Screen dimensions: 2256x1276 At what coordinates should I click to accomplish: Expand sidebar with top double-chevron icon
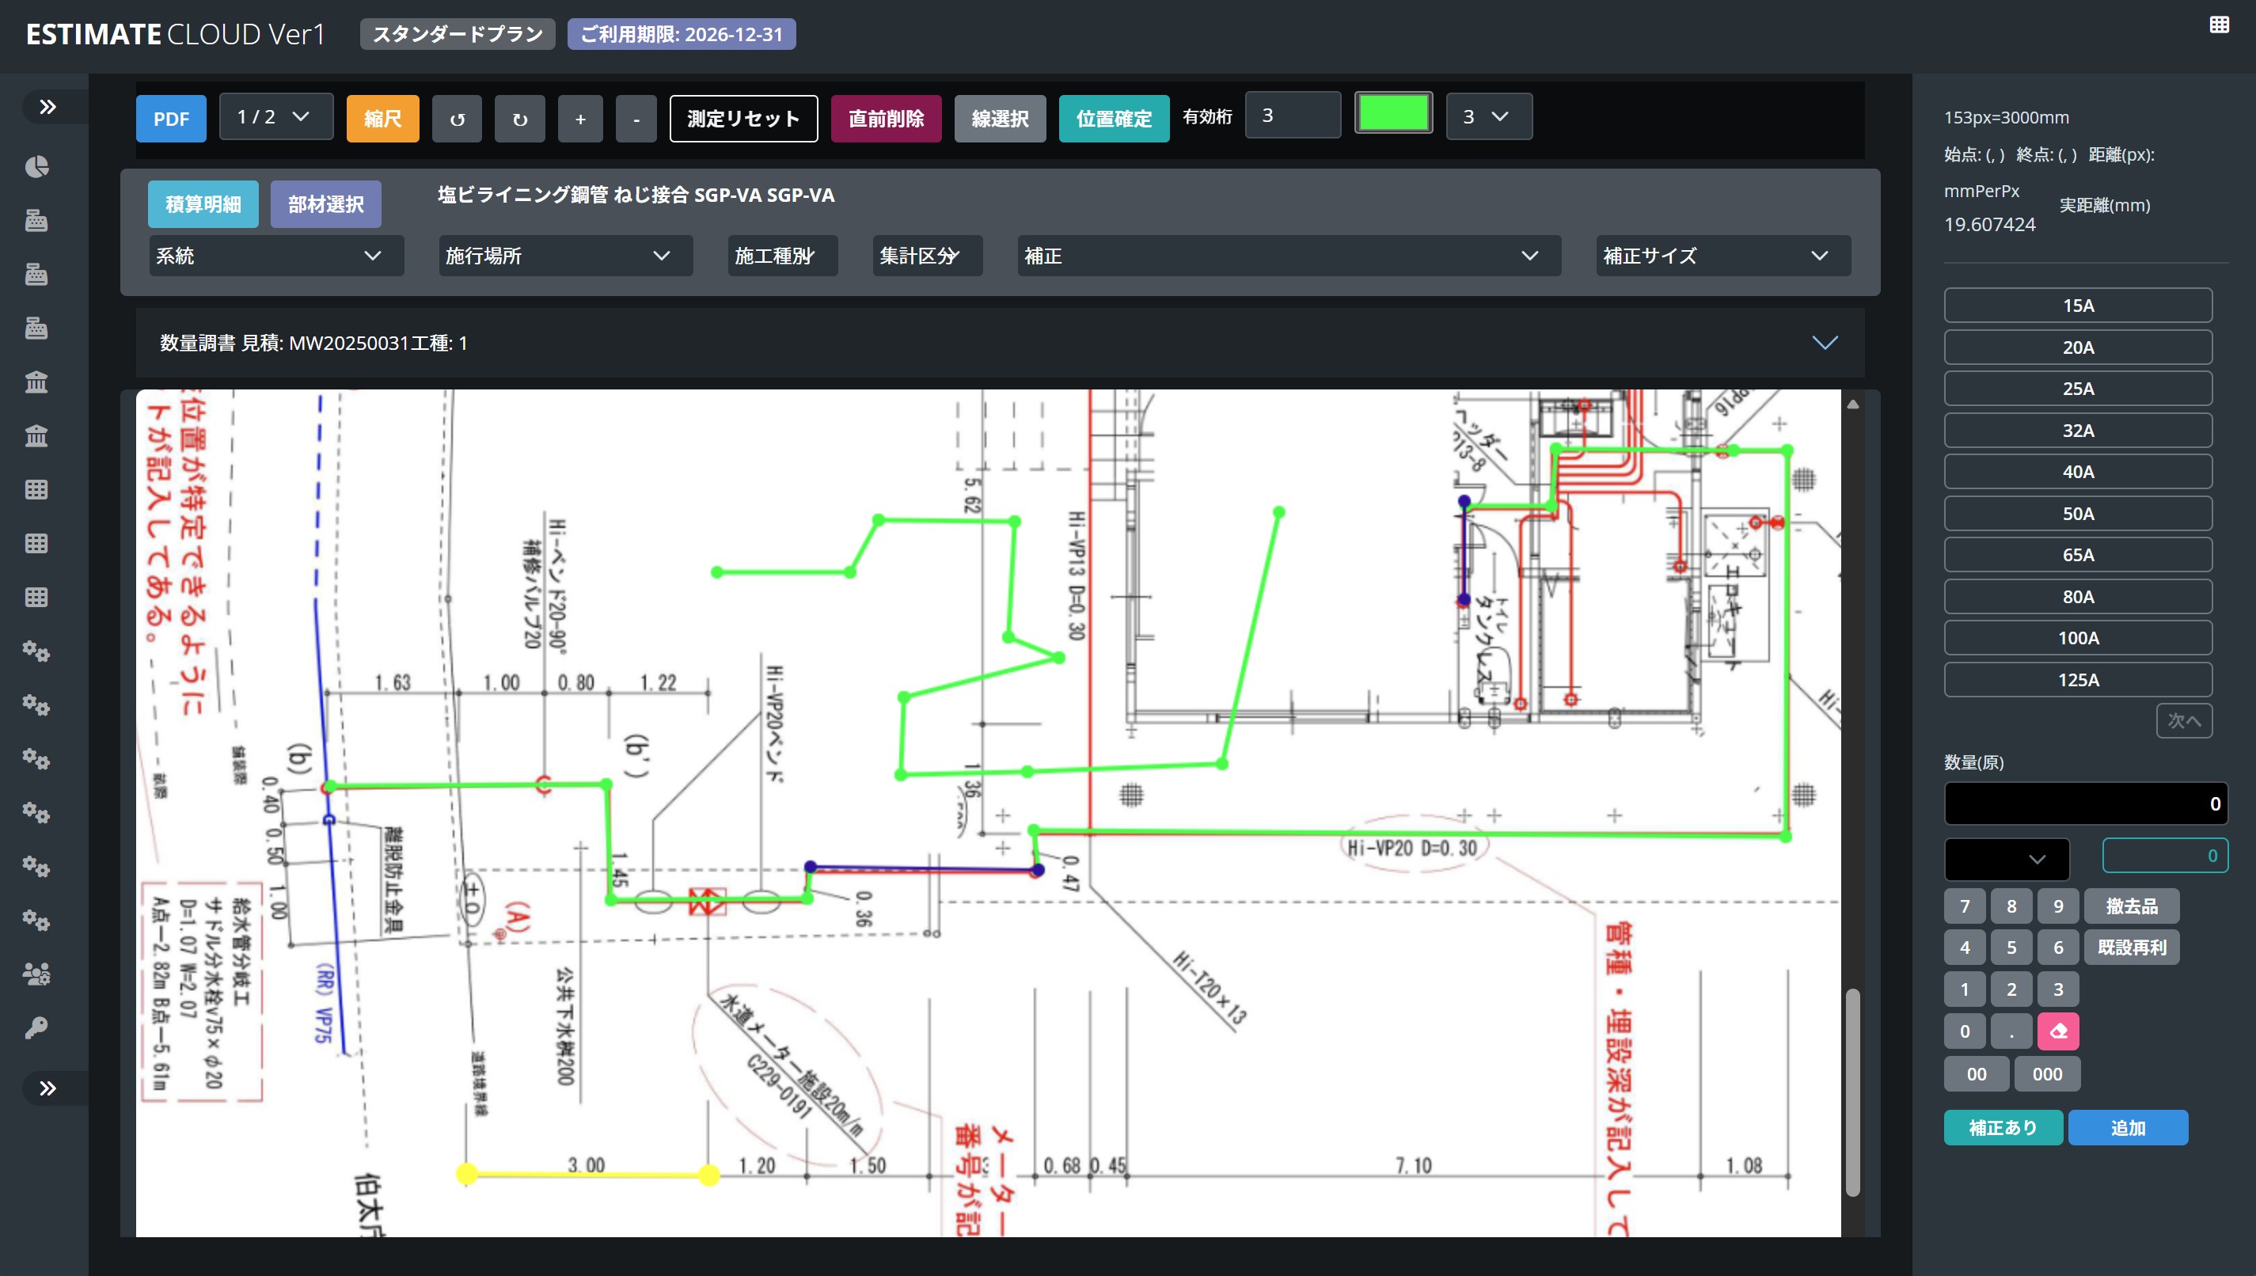coord(47,107)
